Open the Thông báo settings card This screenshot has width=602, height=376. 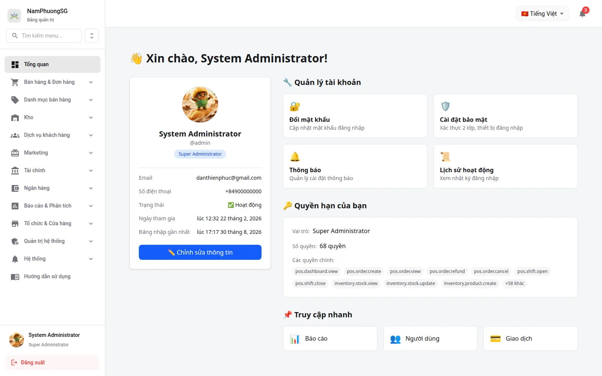click(355, 166)
